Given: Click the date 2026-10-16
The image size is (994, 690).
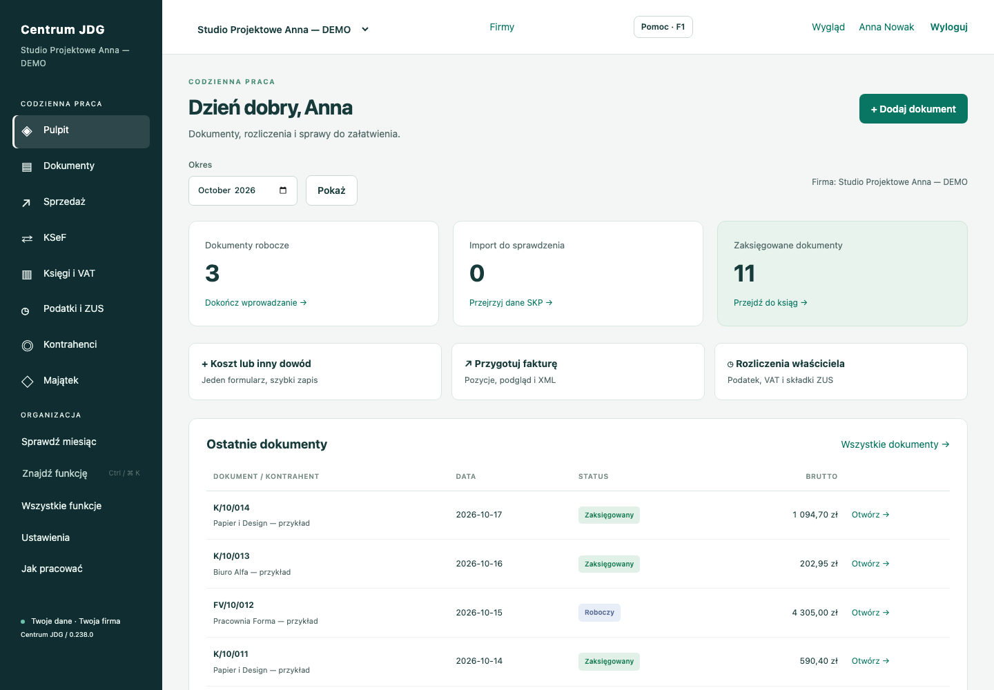Looking at the screenshot, I should click(x=479, y=564).
